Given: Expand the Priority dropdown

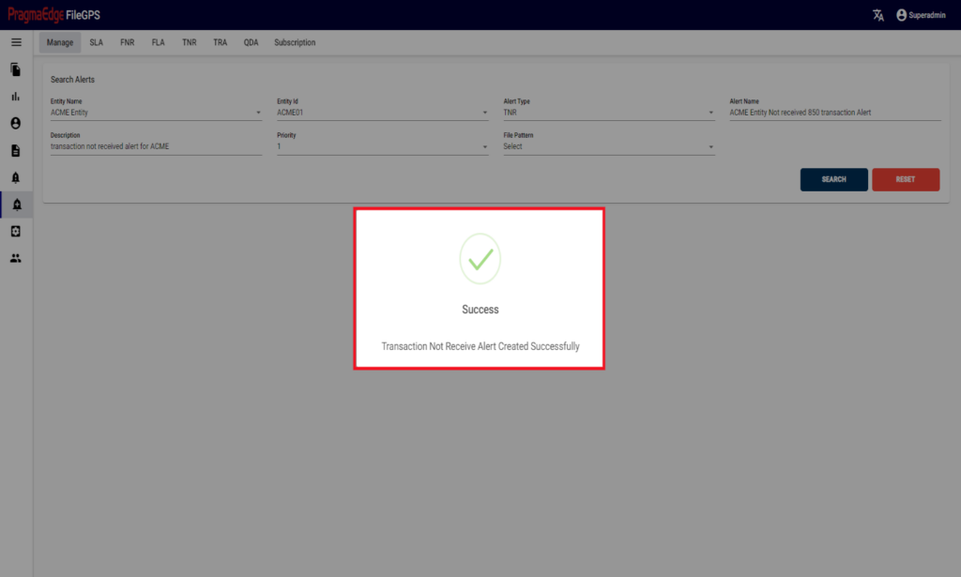Looking at the screenshot, I should [383, 146].
